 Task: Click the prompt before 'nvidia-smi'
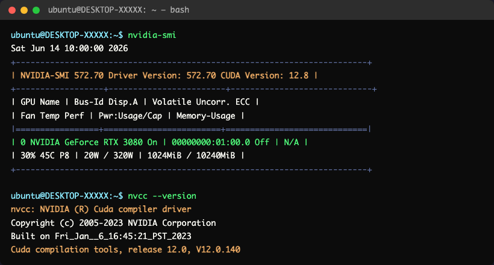coord(67,35)
